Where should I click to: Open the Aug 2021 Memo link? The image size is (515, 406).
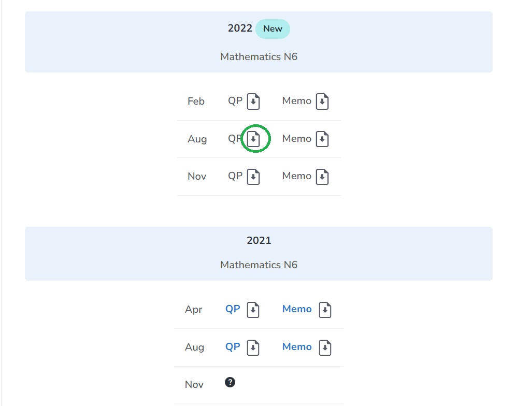tap(297, 347)
